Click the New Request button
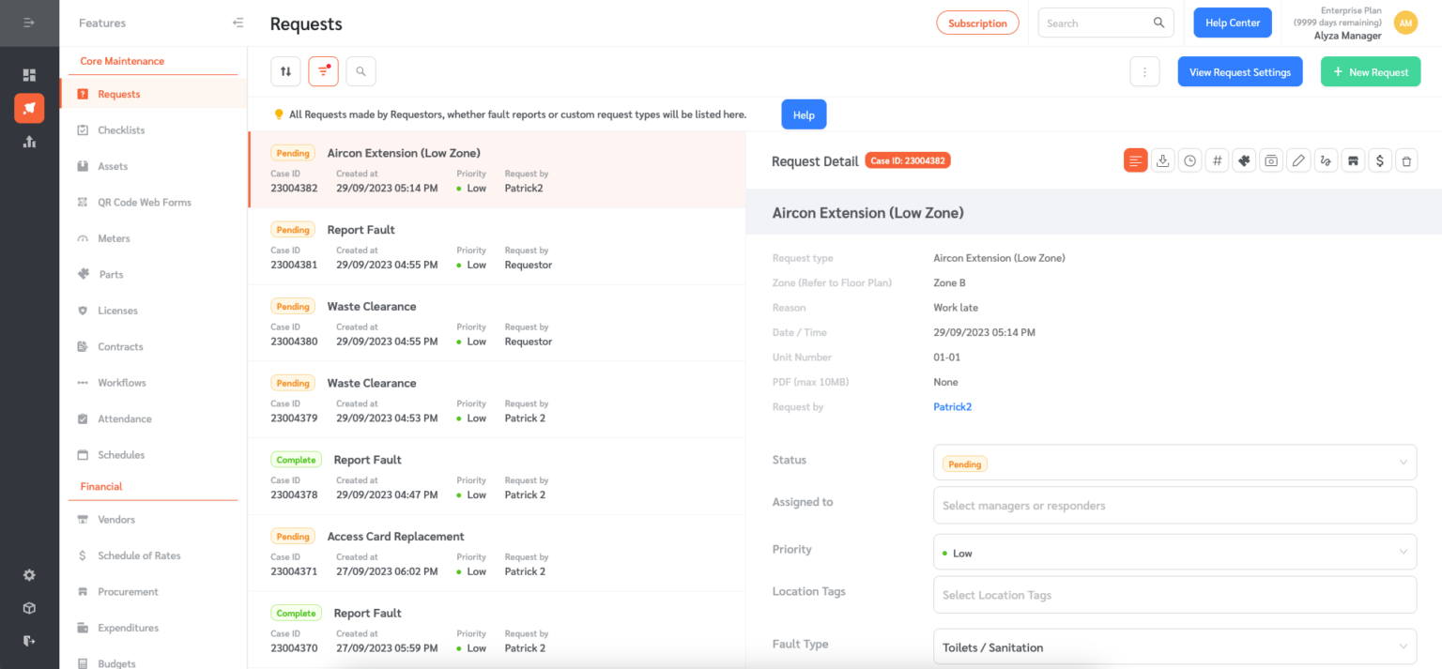The image size is (1442, 669). [1371, 70]
